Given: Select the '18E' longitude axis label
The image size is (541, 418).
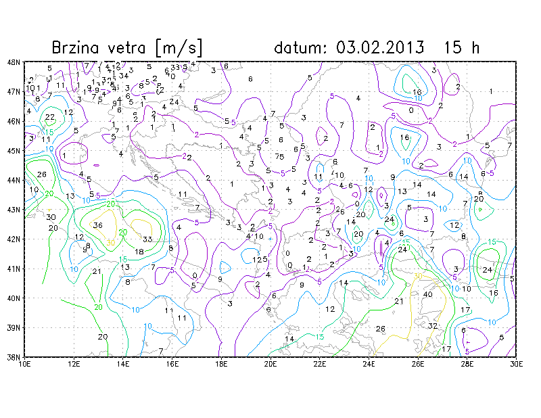Looking at the screenshot, I should point(221,364).
